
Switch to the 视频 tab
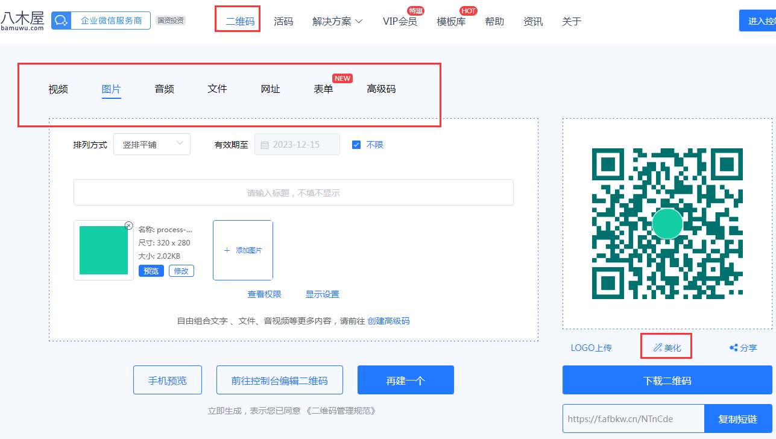pyautogui.click(x=58, y=89)
